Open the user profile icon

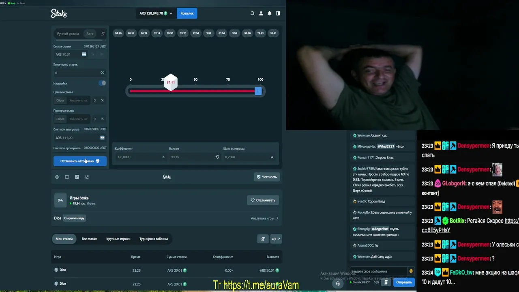pos(261,13)
